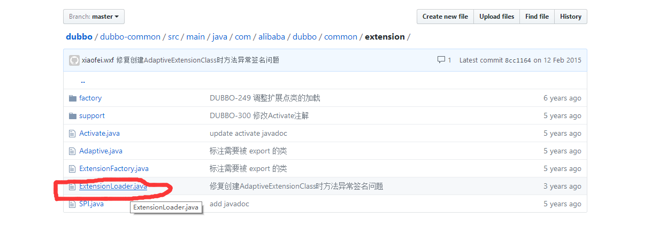Click the ExtensionFactory.java file icon

[x=73, y=169]
